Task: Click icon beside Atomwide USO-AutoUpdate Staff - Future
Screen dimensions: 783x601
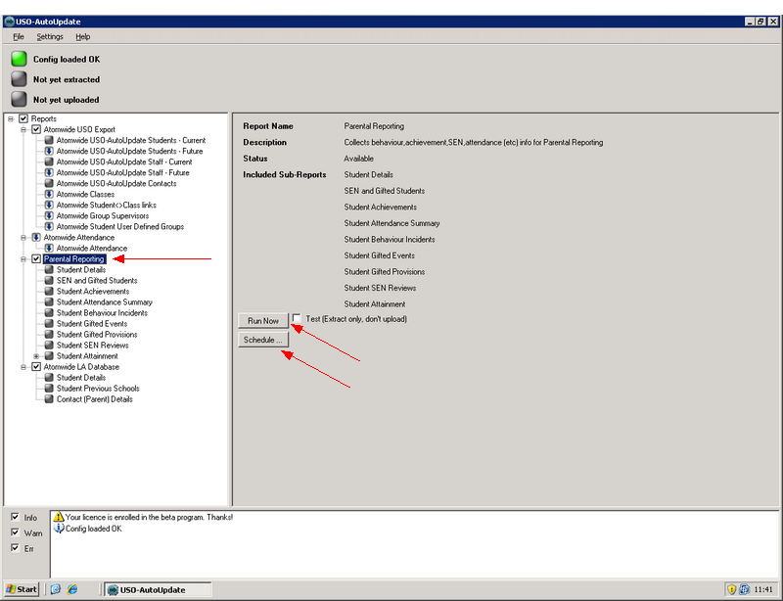Action: [x=49, y=172]
